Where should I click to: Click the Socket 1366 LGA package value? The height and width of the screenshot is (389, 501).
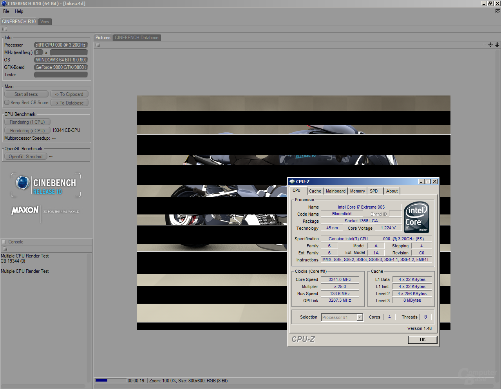coord(361,221)
